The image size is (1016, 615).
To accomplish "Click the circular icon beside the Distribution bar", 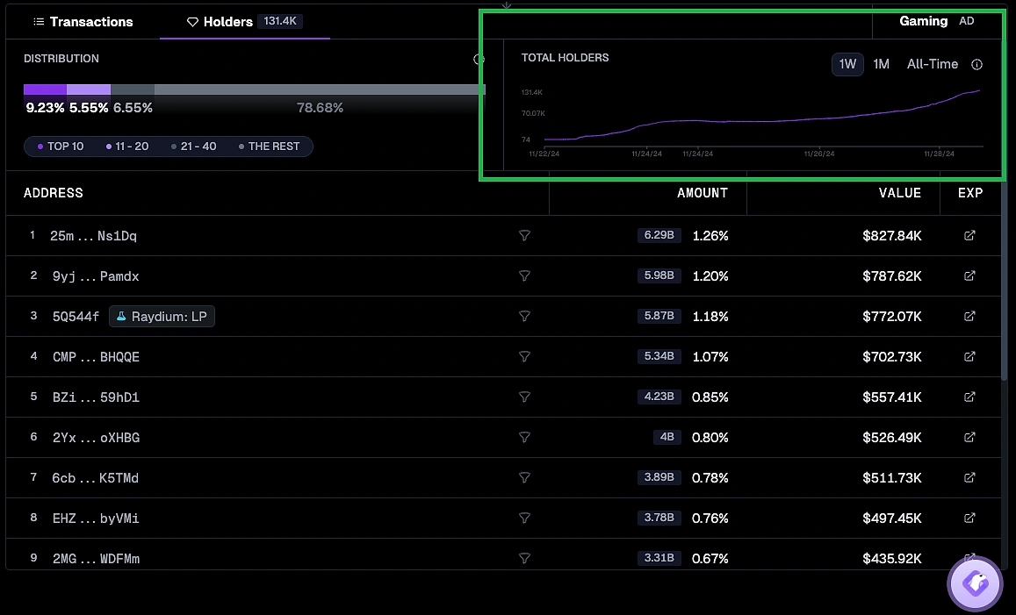I will (x=477, y=59).
